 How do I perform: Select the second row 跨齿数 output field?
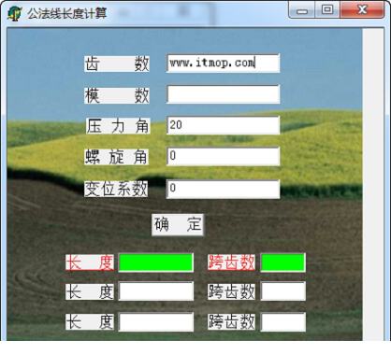pos(283,291)
